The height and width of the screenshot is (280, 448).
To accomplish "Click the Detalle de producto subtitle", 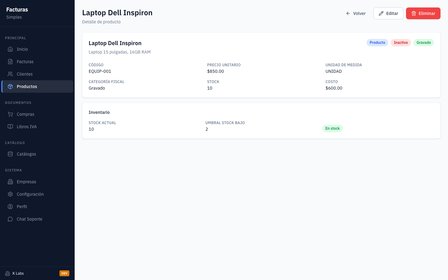I will click(x=101, y=22).
